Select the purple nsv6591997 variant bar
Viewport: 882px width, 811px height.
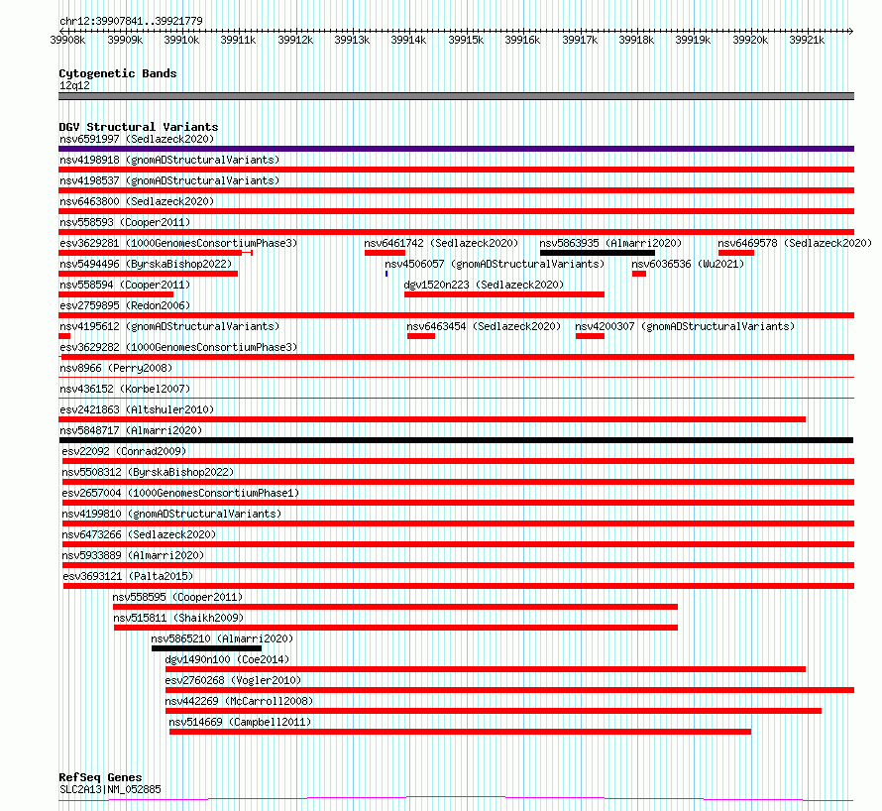click(x=456, y=149)
